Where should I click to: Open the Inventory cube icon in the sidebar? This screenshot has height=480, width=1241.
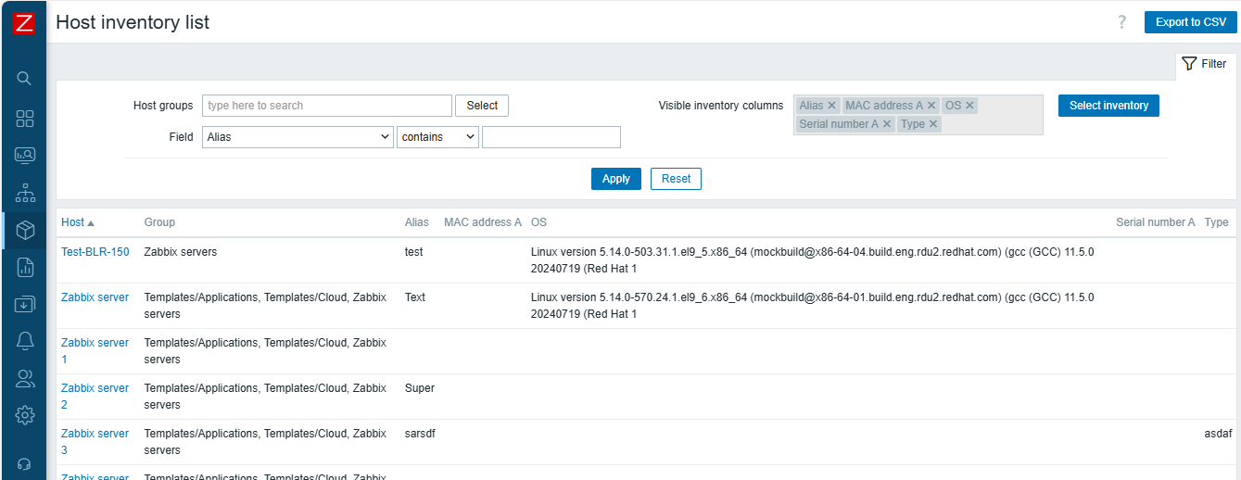25,231
